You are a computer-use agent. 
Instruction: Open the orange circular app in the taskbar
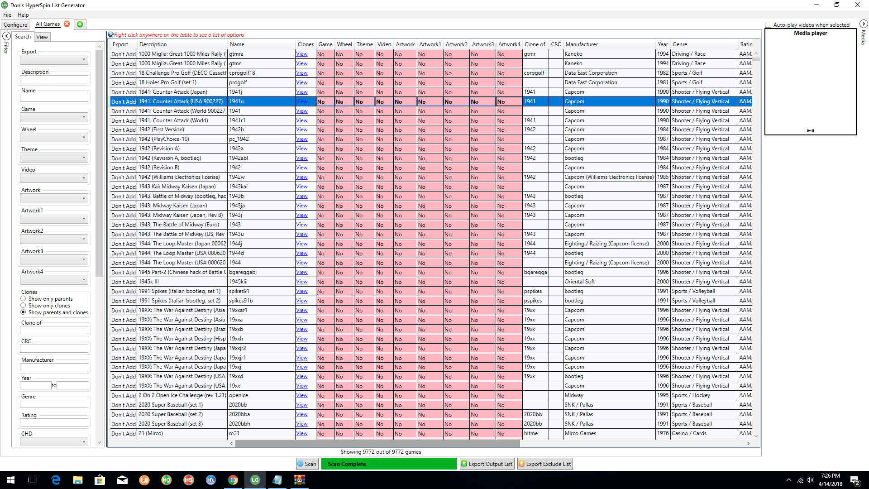[x=144, y=480]
